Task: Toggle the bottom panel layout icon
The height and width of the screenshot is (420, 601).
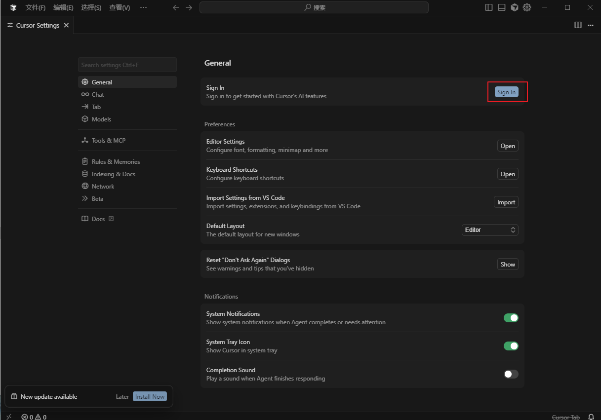Action: (x=502, y=7)
